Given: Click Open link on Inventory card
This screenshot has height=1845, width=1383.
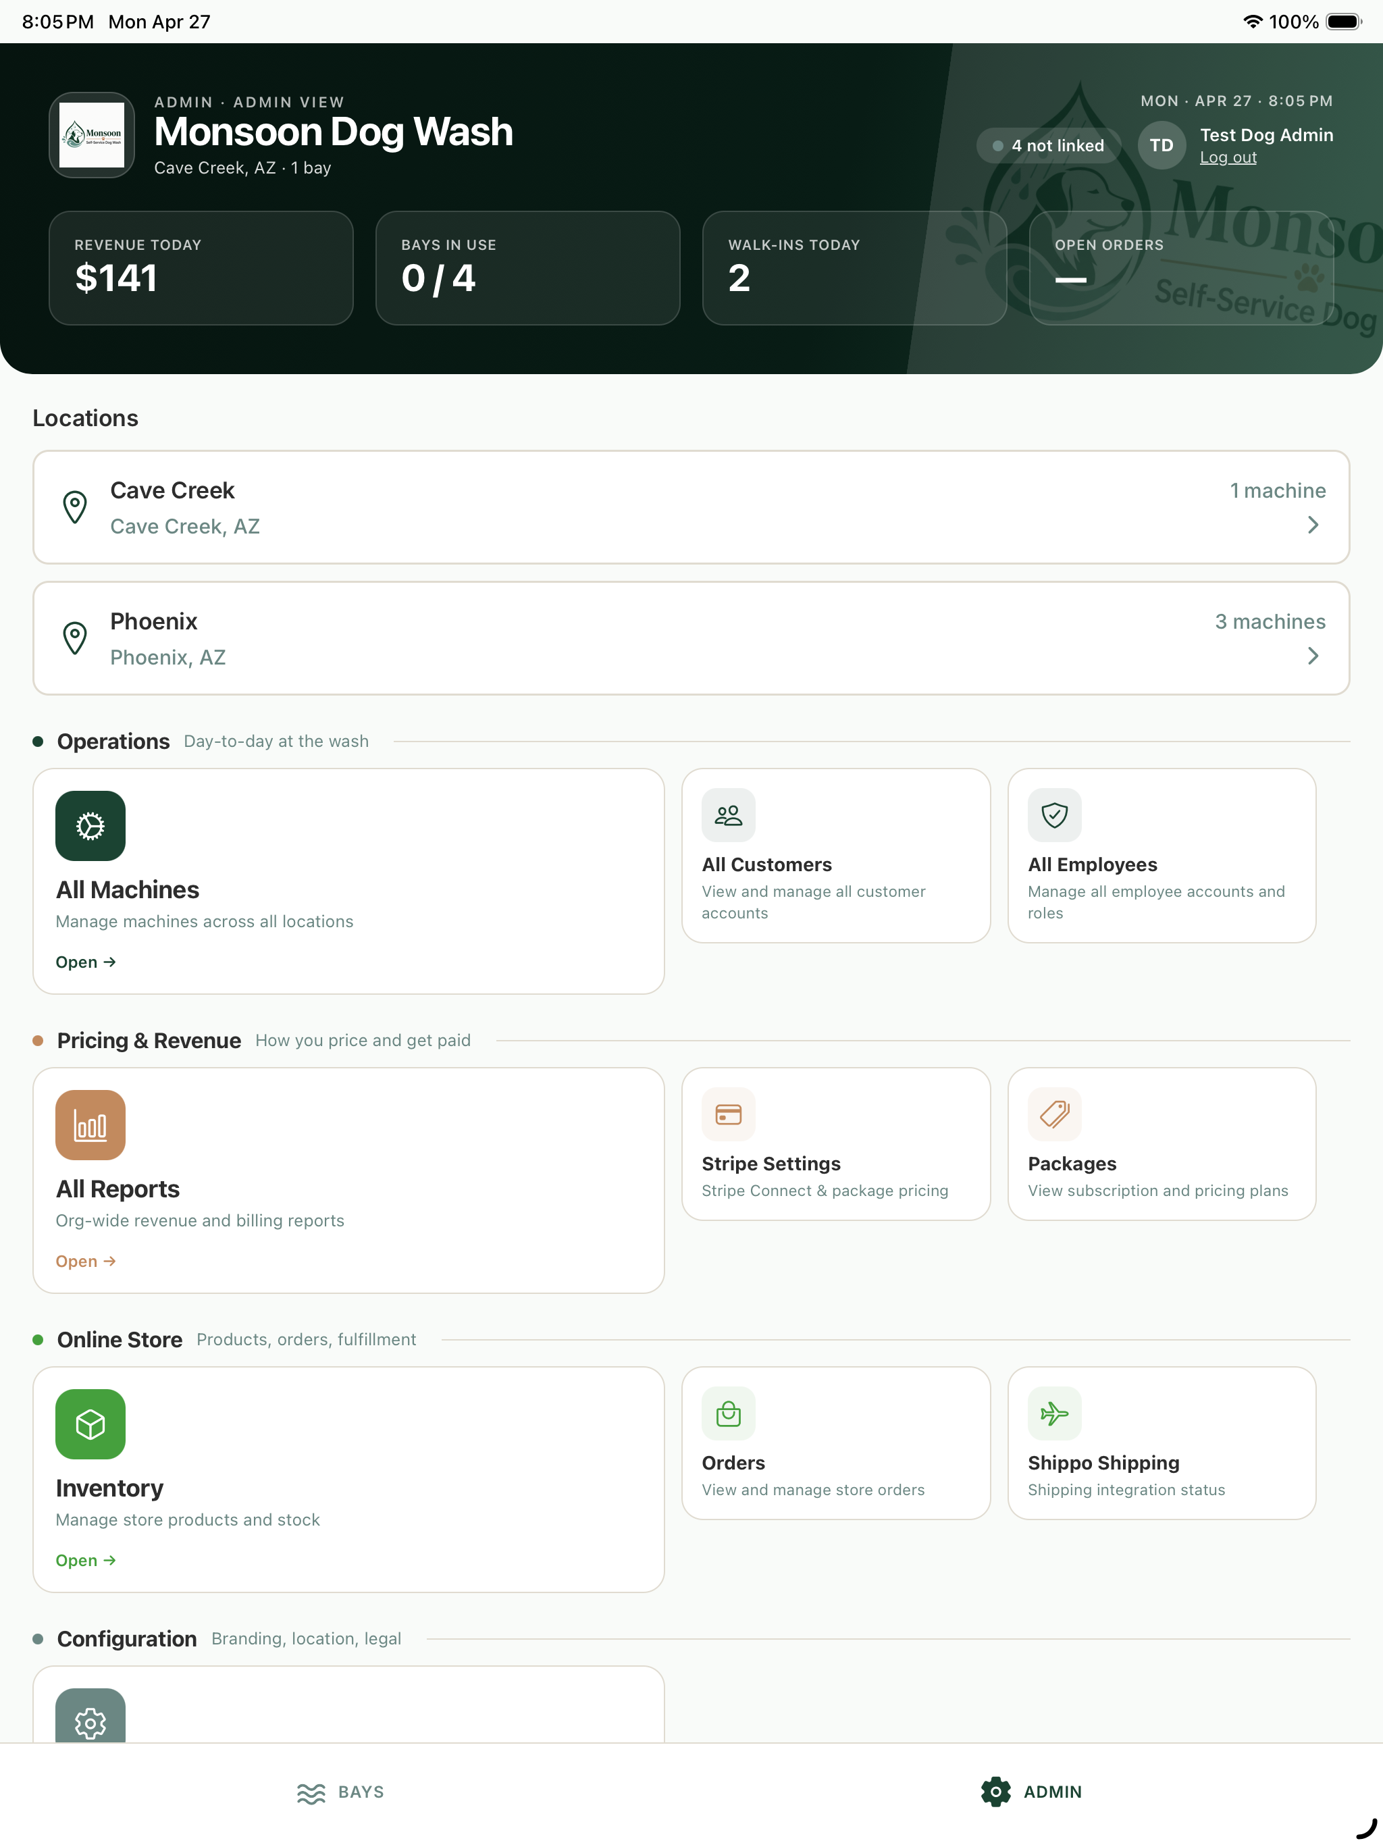Looking at the screenshot, I should tap(86, 1561).
